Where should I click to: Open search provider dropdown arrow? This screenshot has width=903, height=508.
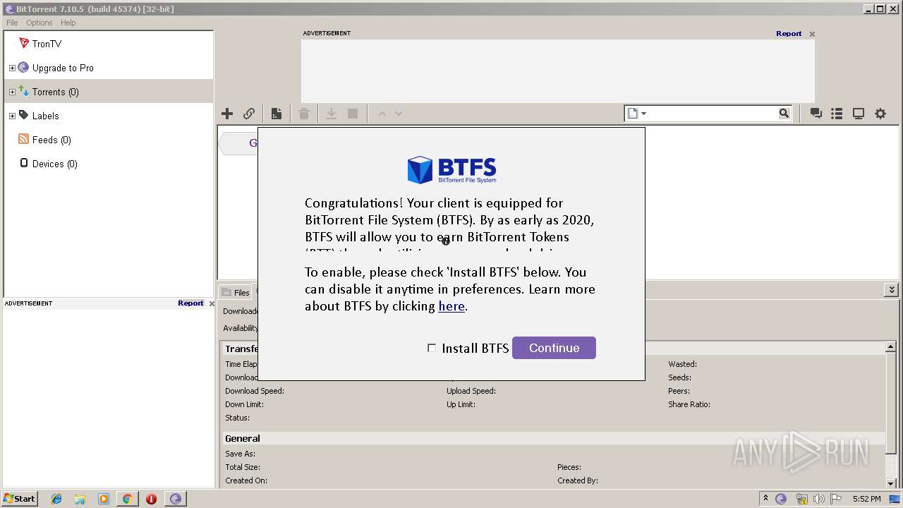tap(643, 114)
